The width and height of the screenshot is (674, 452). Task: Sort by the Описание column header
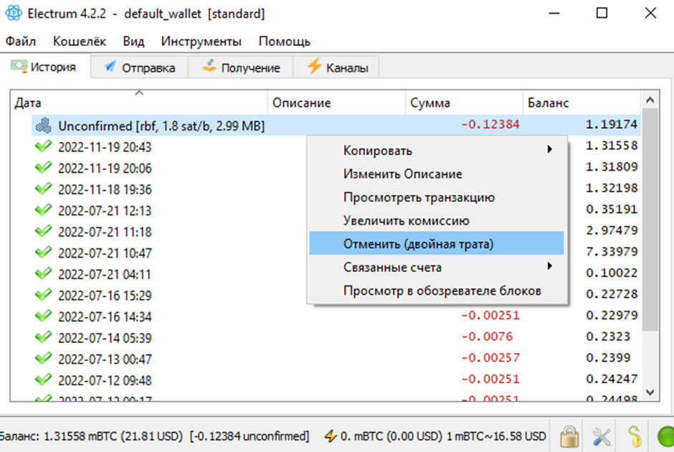pos(336,103)
